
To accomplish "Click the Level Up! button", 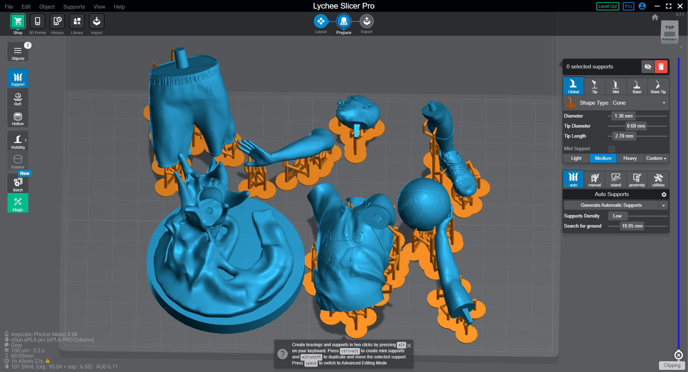I will [607, 6].
